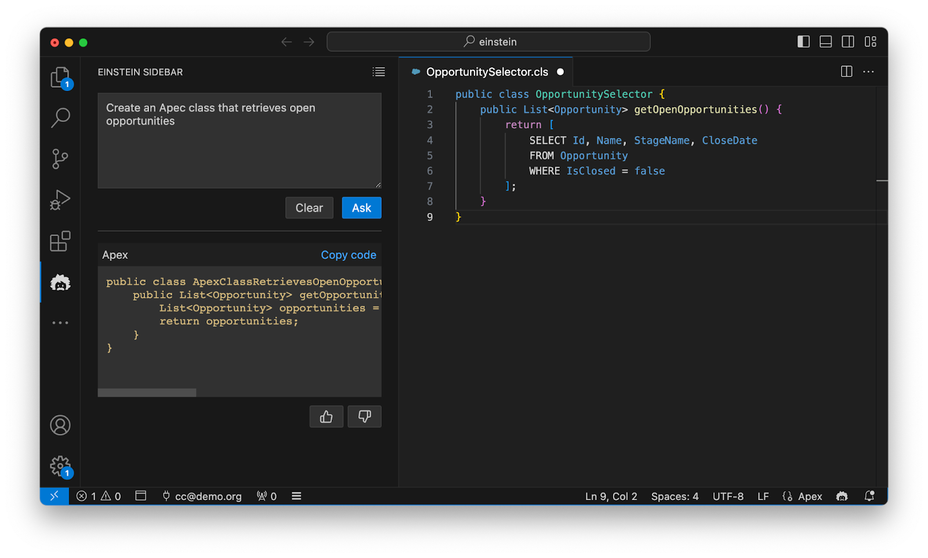Click line number 1 in the editor gutter
928x558 pixels.
[x=430, y=94]
